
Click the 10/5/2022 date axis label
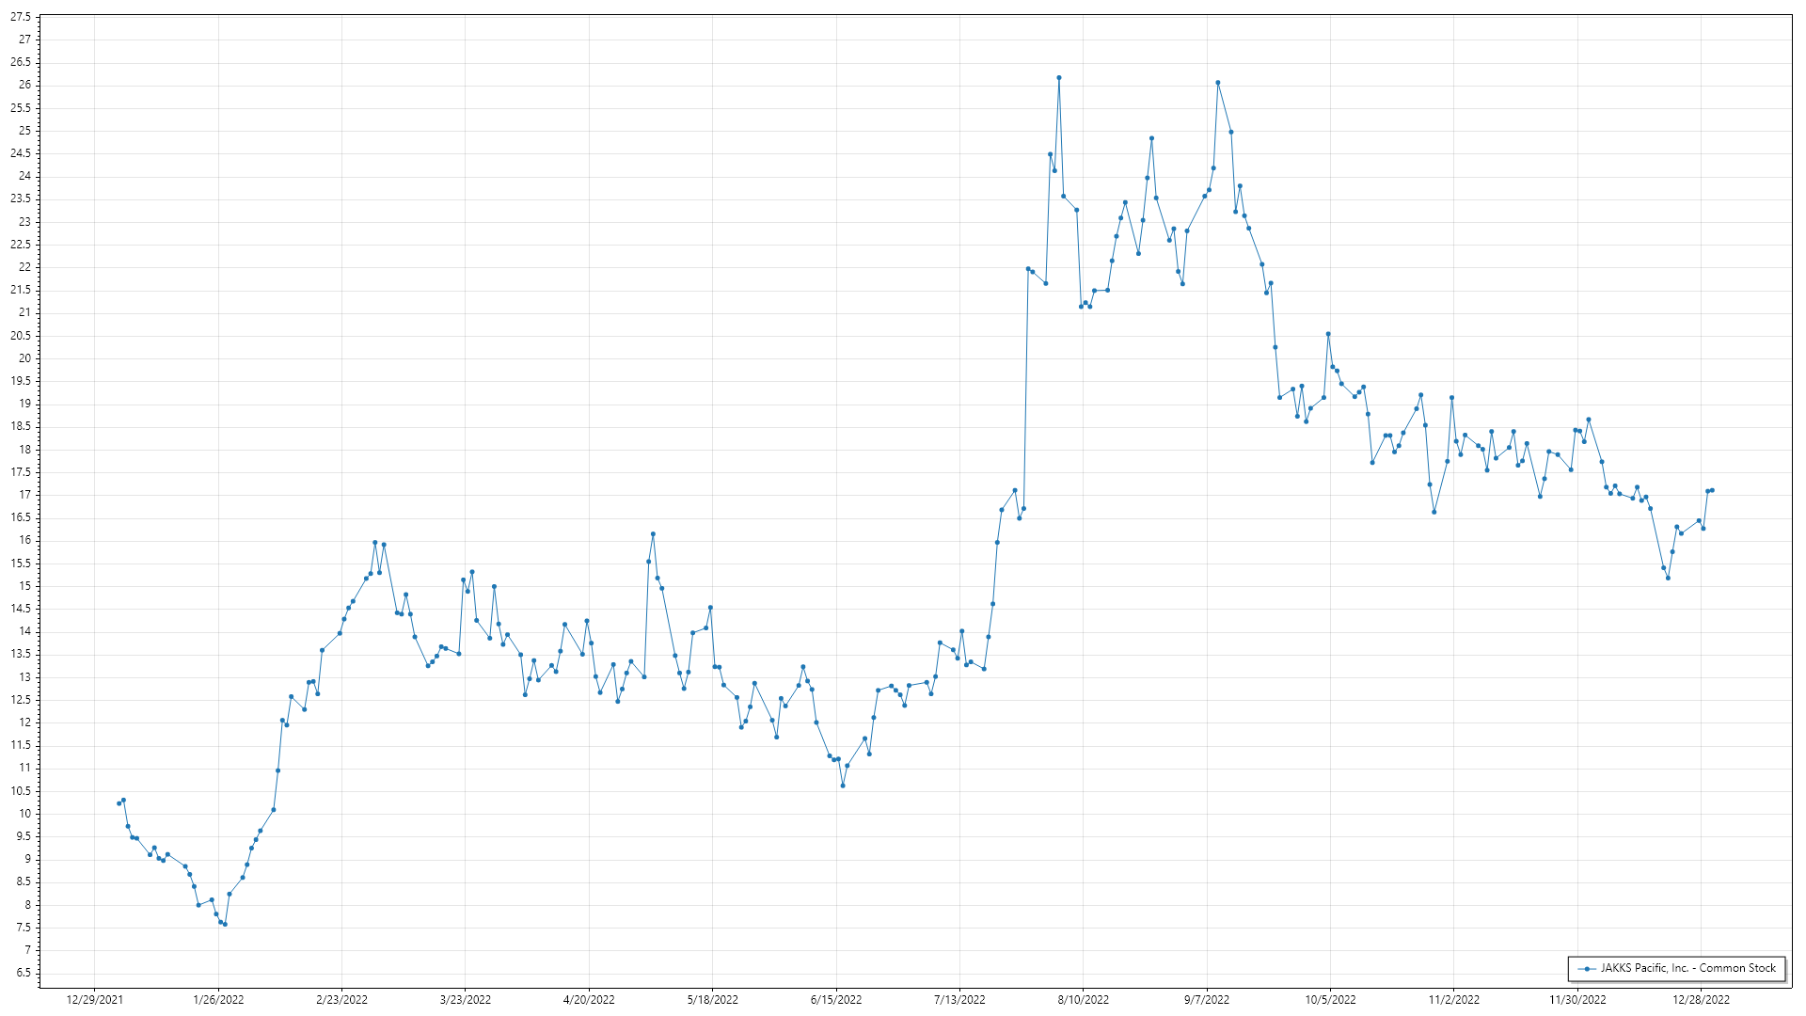(x=1330, y=1000)
